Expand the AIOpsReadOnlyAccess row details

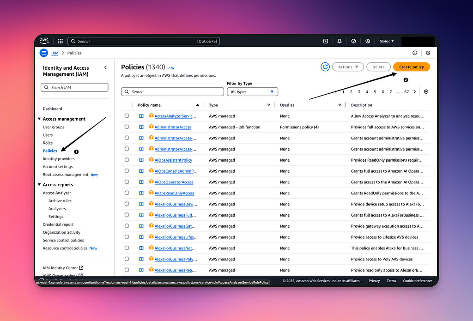(141, 193)
